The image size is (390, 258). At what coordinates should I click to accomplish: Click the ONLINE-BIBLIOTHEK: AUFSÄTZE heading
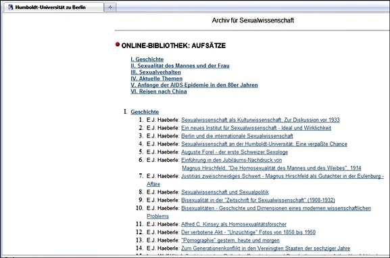pyautogui.click(x=173, y=45)
